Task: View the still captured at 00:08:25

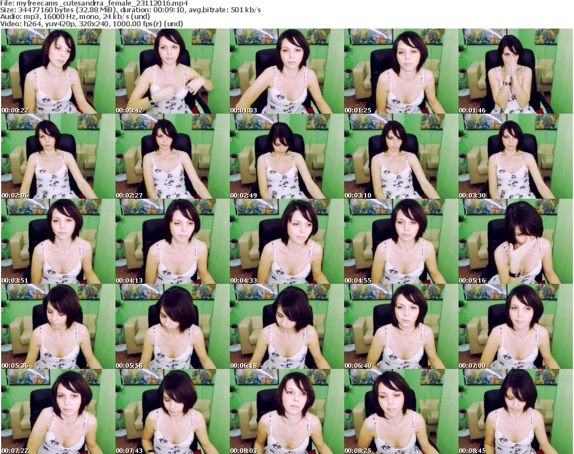Action: (401, 411)
